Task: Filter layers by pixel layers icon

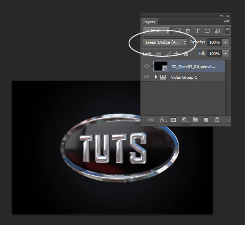Action: [x=178, y=31]
